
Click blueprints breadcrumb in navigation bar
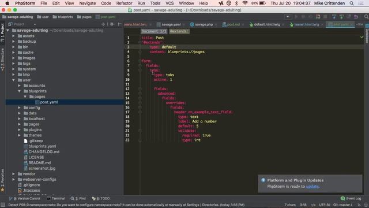(x=63, y=17)
